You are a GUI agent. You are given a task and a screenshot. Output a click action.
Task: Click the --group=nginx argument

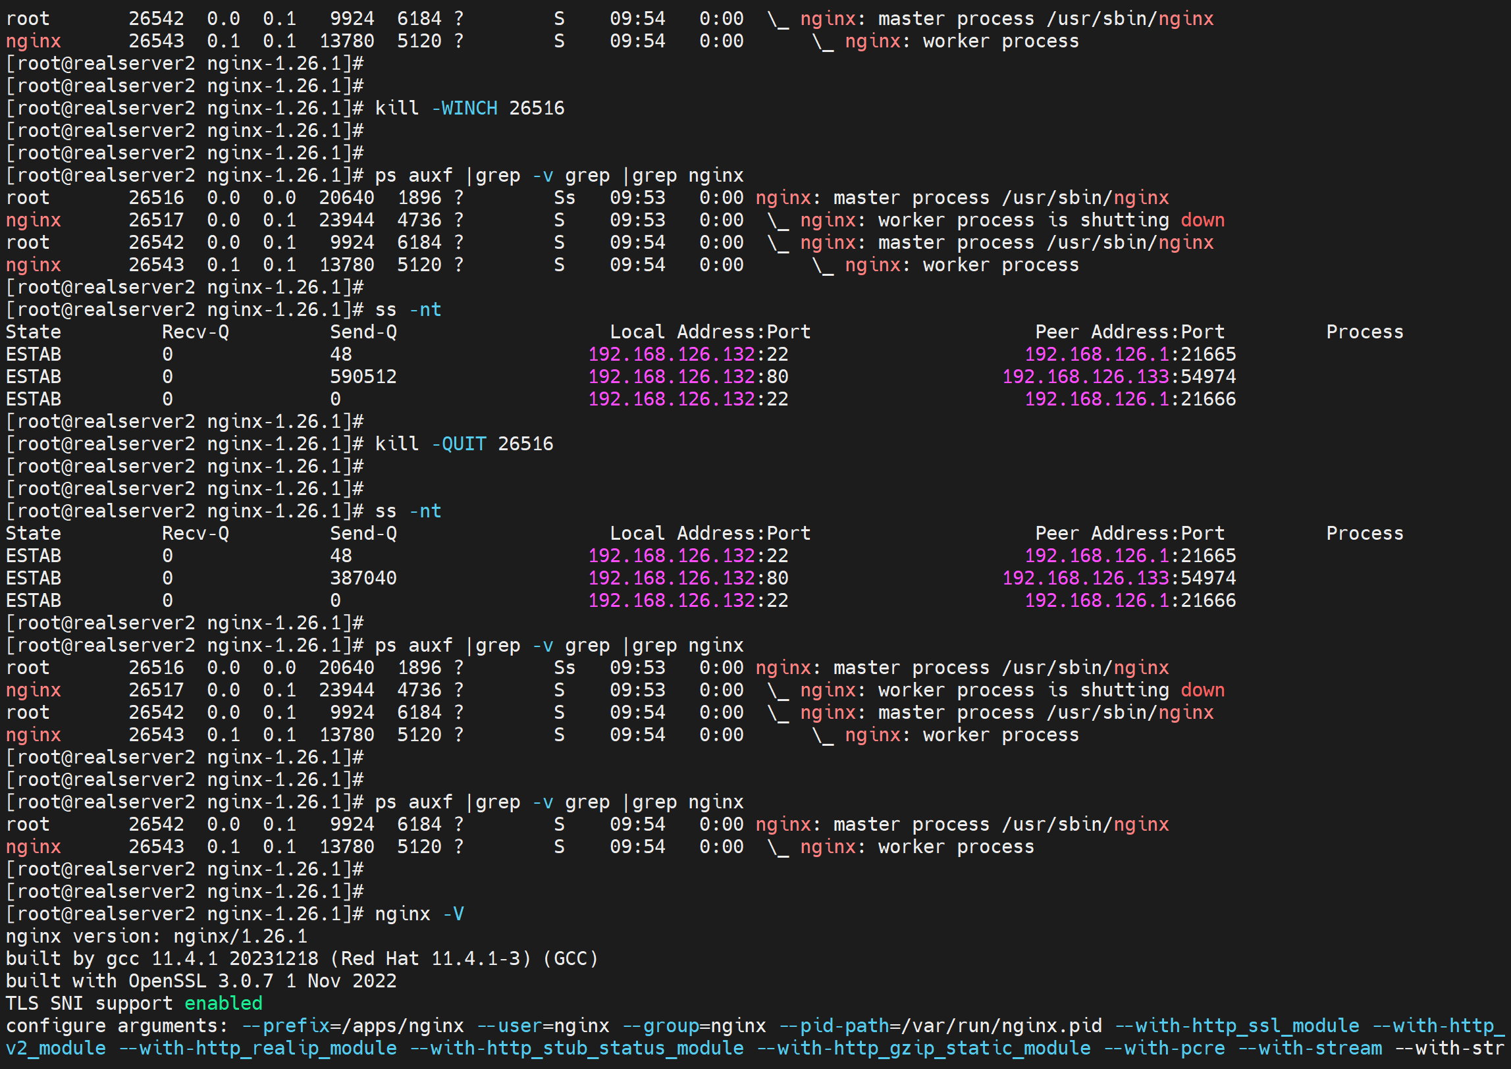coord(694,1026)
